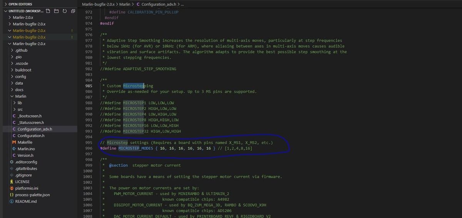Click the CALIBRATION_PIN_PULLUP define line
462x218 pixels.
coord(144,12)
